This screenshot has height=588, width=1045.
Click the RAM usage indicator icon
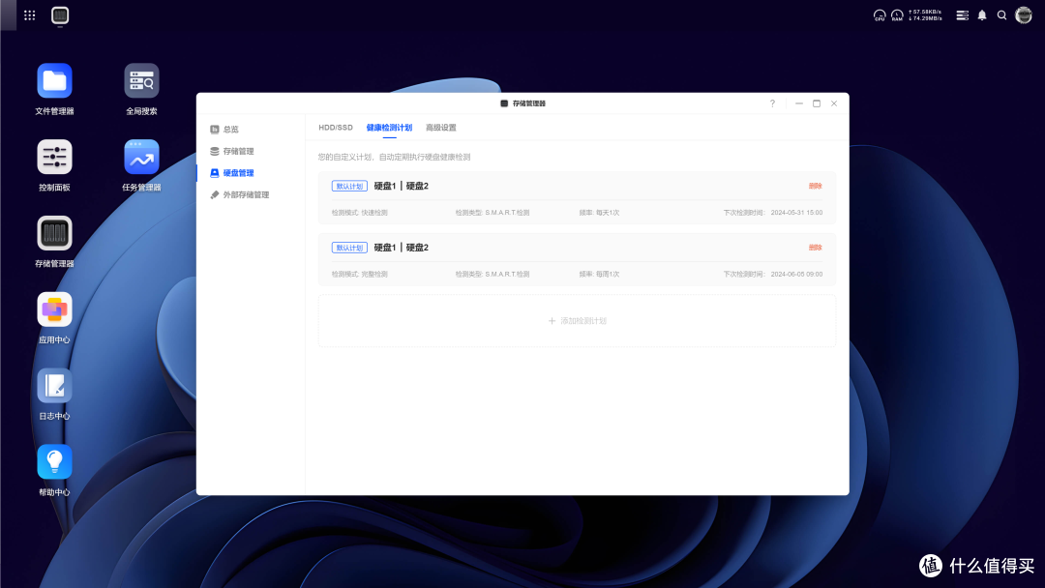point(897,15)
